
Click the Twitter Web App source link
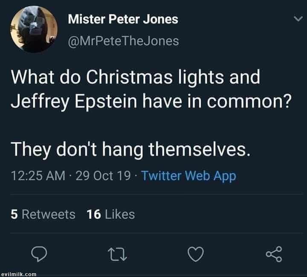pos(188,175)
